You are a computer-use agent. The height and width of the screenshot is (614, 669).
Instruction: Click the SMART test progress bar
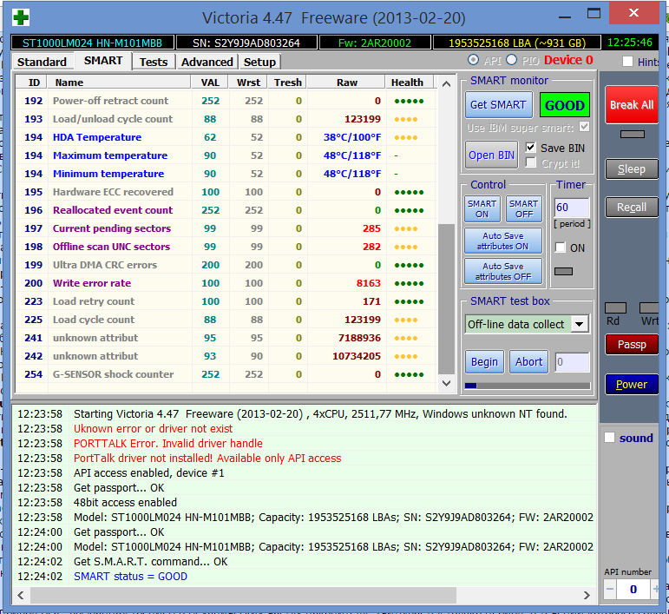click(x=528, y=386)
